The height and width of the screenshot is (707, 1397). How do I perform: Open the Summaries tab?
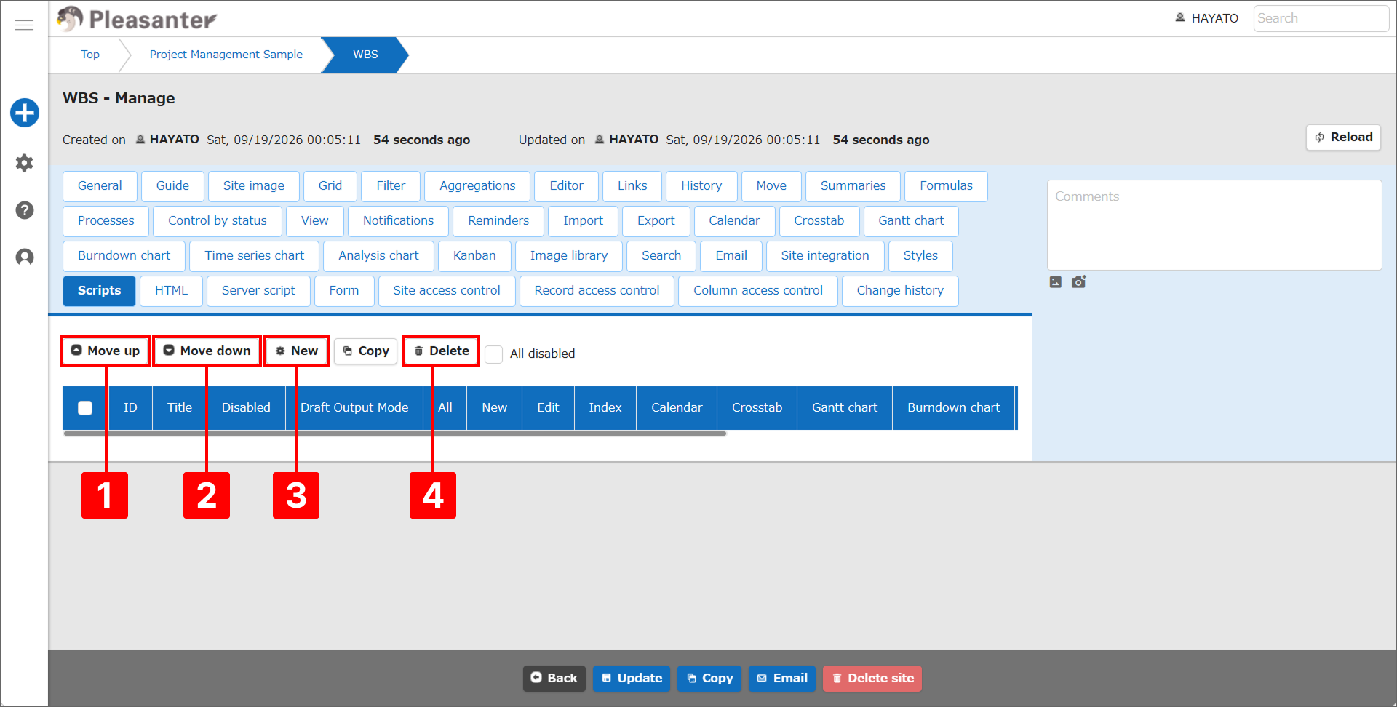point(853,186)
